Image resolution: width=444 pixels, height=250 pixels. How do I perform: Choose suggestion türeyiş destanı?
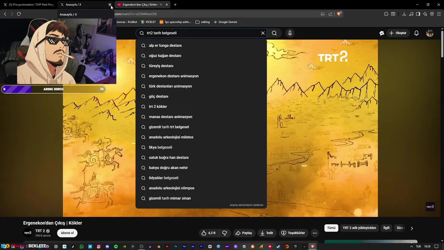201,66
